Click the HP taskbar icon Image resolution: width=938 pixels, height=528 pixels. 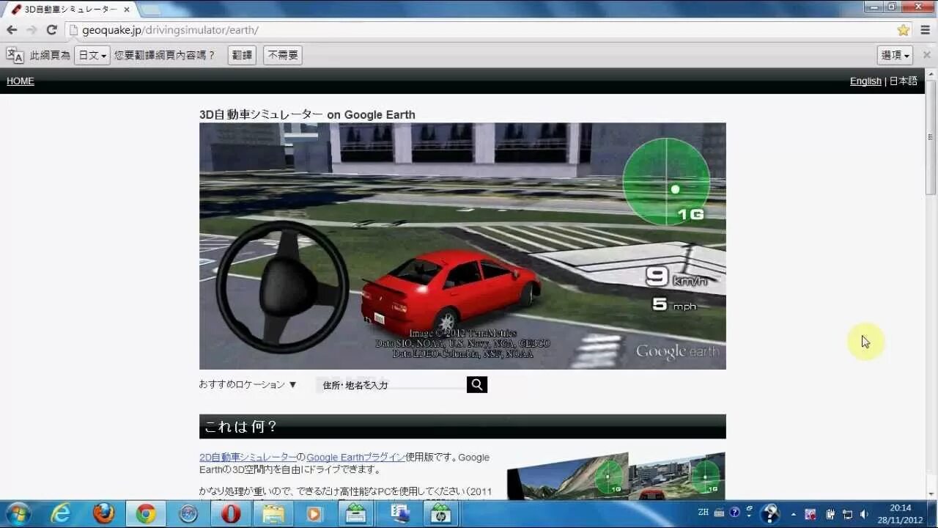click(441, 514)
